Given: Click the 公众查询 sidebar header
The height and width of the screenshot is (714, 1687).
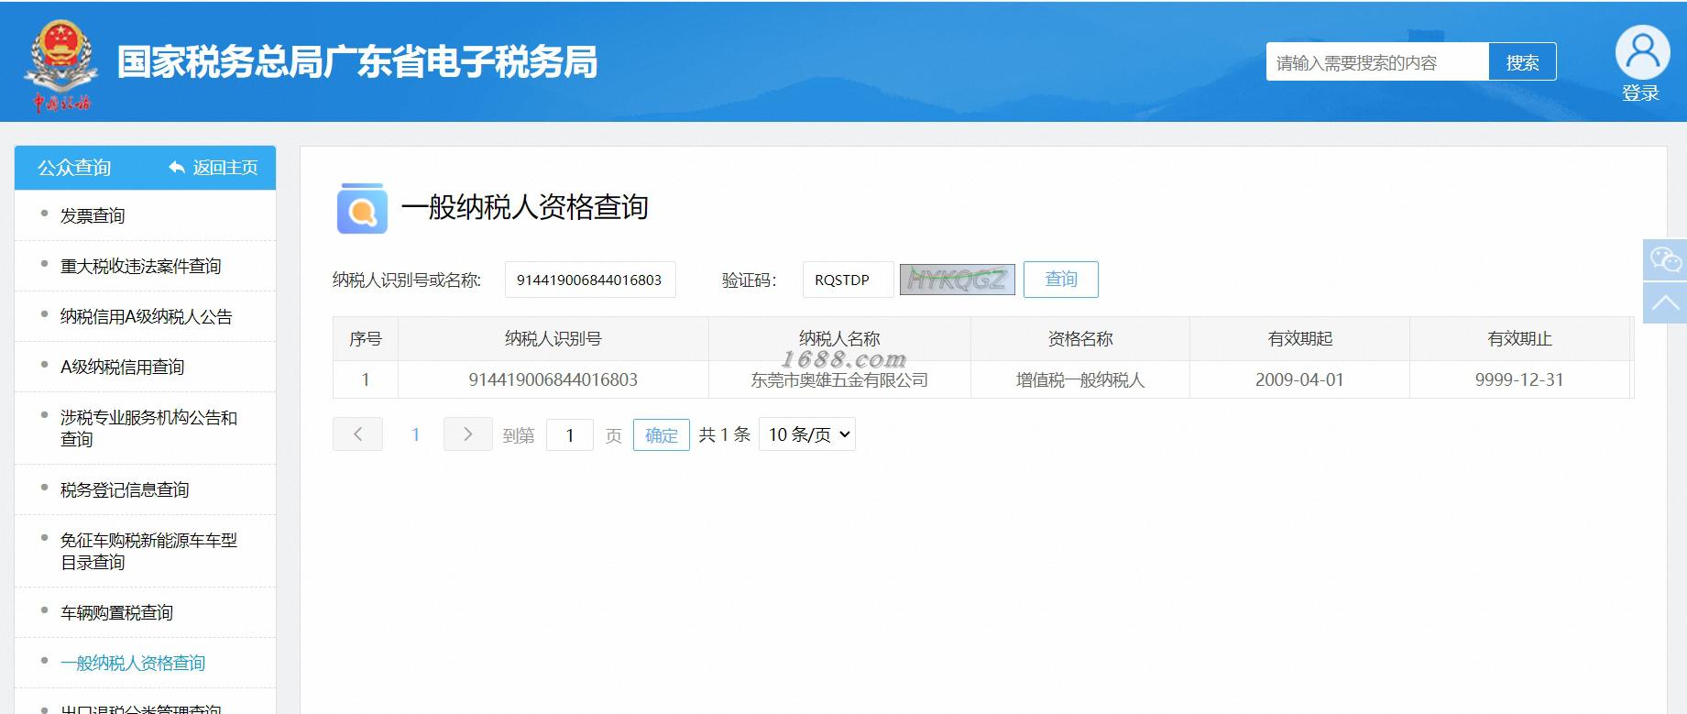Looking at the screenshot, I should pos(74,168).
